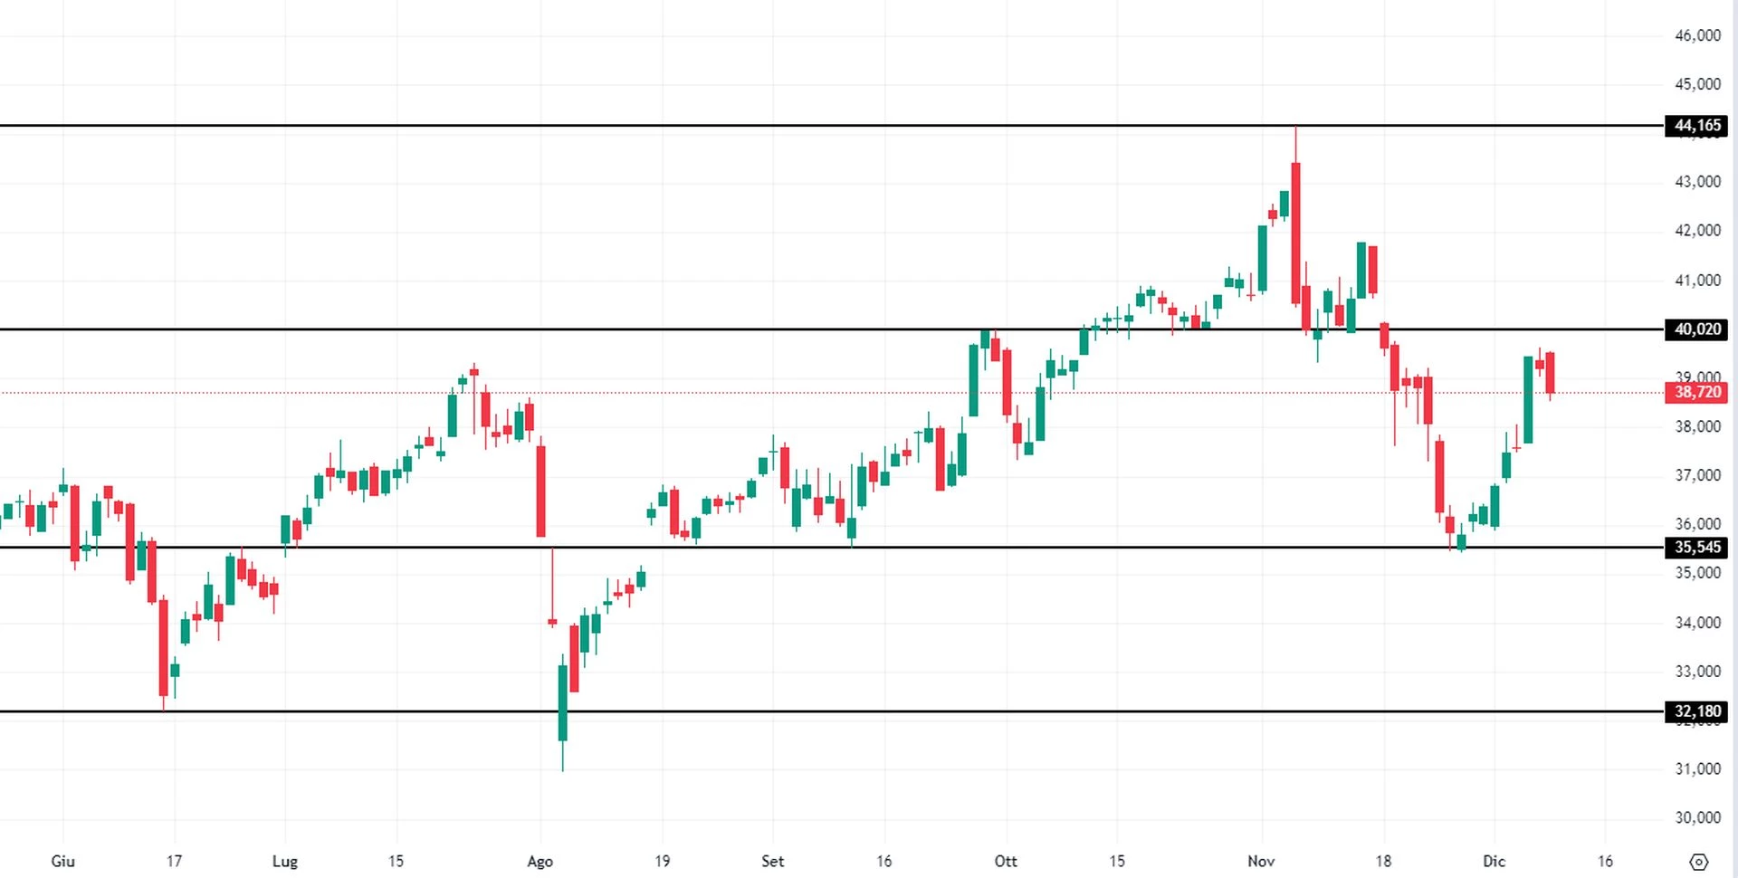Click the Ott label on time axis
The height and width of the screenshot is (878, 1738).
tap(1006, 861)
